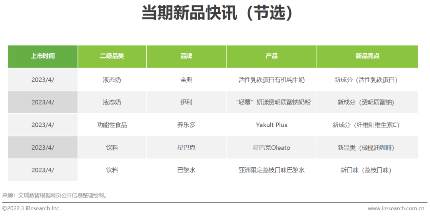Select 新成分（透明质酸钠）highlight cell
Screen dimensions: 430x217
pos(367,102)
